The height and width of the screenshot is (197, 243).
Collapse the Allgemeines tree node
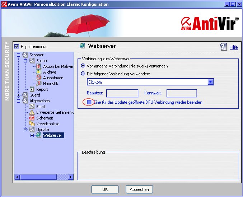coord(18,101)
